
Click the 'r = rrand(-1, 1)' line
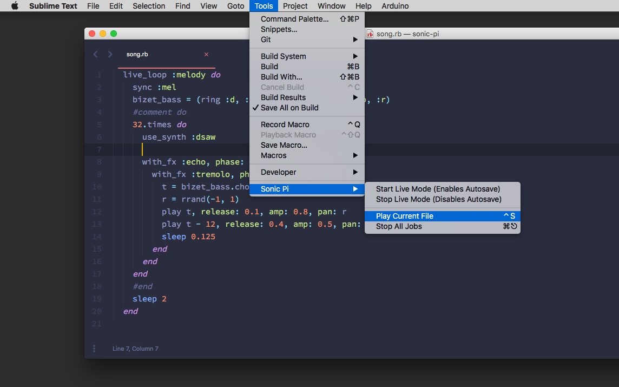coord(201,199)
